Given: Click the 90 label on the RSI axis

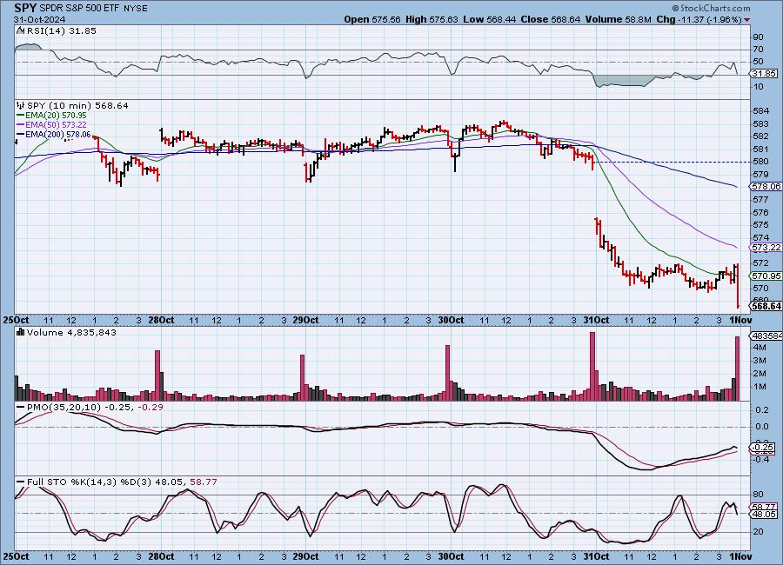Looking at the screenshot, I should point(758,37).
